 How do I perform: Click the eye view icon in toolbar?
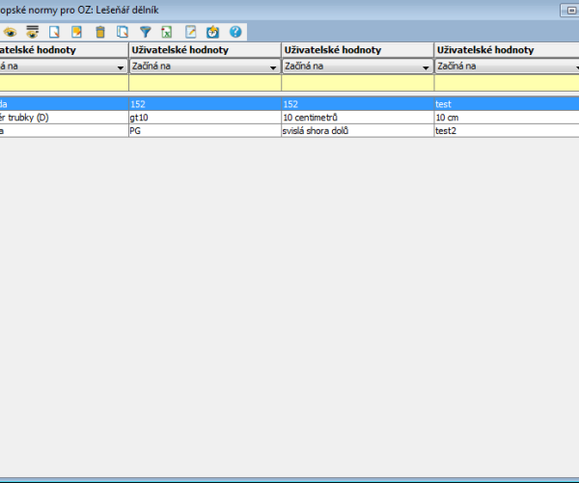(x=9, y=32)
